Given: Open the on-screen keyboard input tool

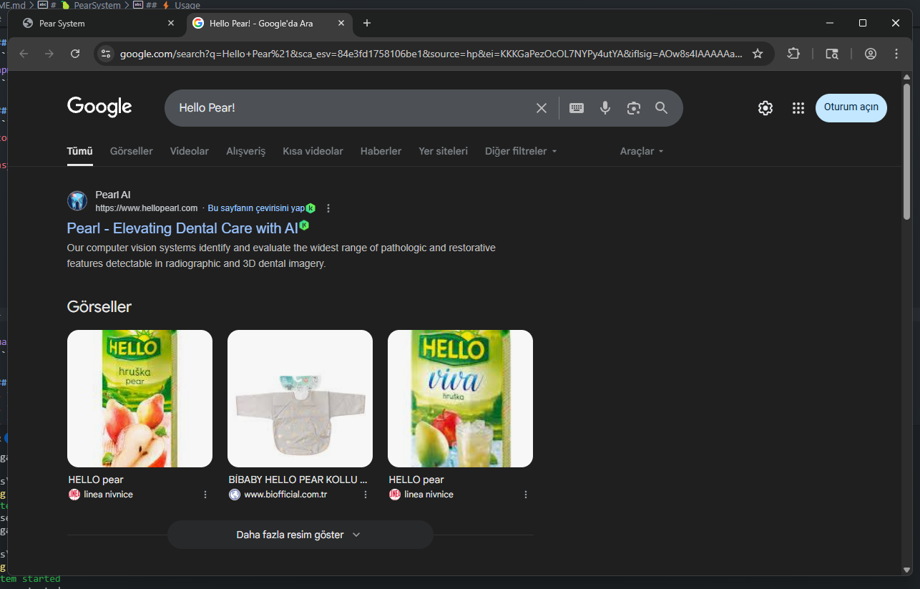Looking at the screenshot, I should [577, 108].
